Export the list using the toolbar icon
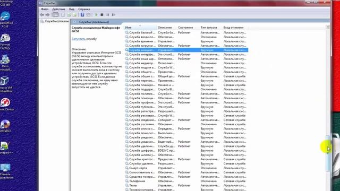 (74, 15)
